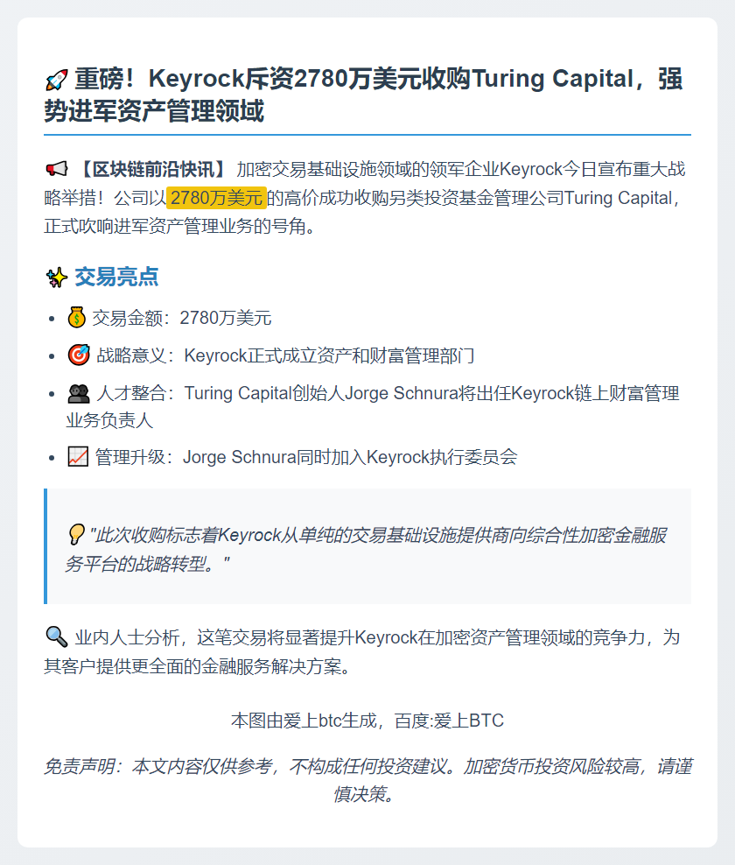Click the headline mentioning Keyrock and Turing Capital

coord(364,95)
